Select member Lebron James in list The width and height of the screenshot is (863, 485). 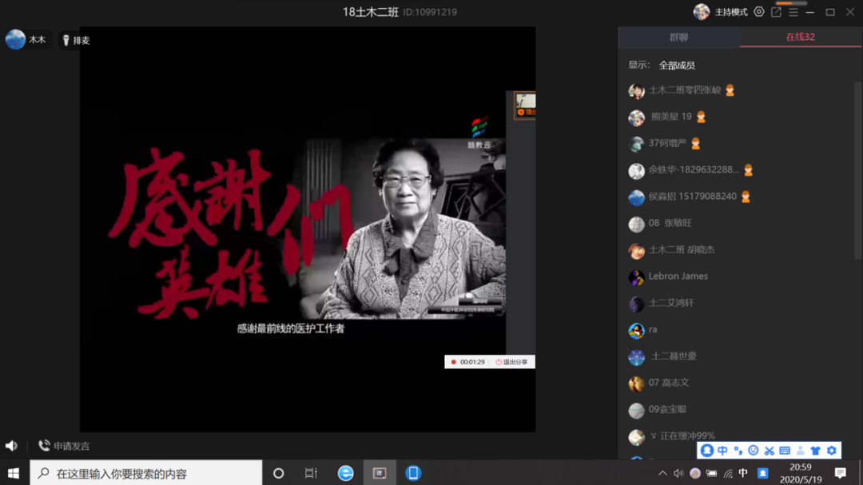click(x=678, y=276)
